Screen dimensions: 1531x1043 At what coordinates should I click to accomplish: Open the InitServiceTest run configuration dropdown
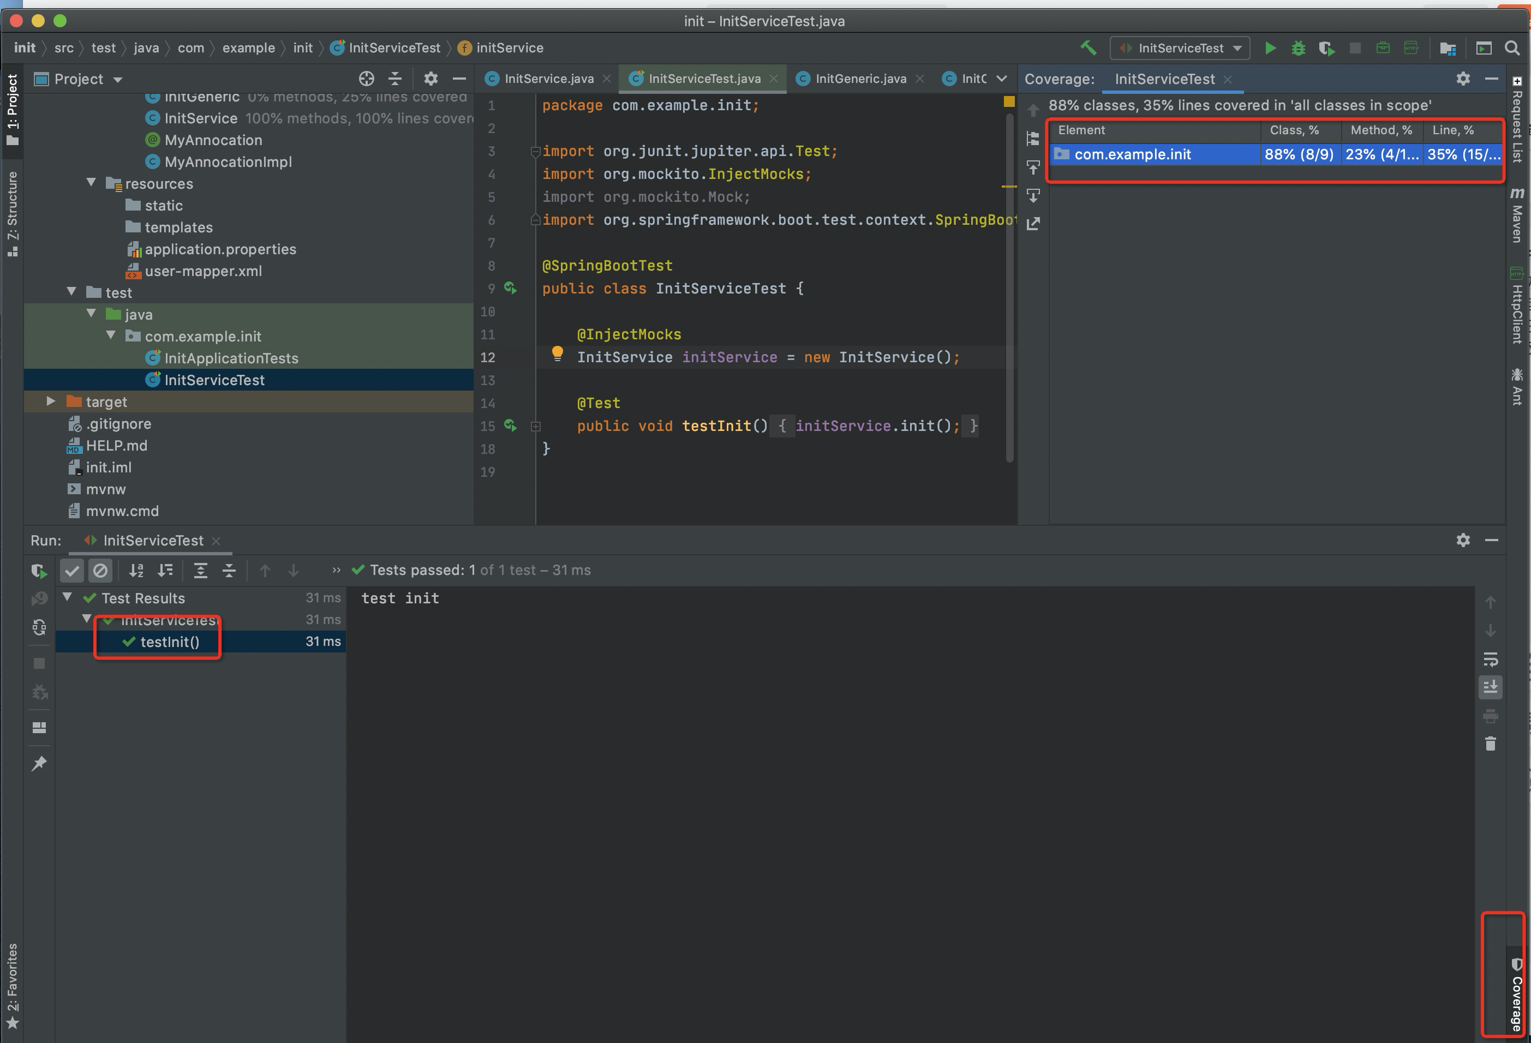(x=1179, y=48)
